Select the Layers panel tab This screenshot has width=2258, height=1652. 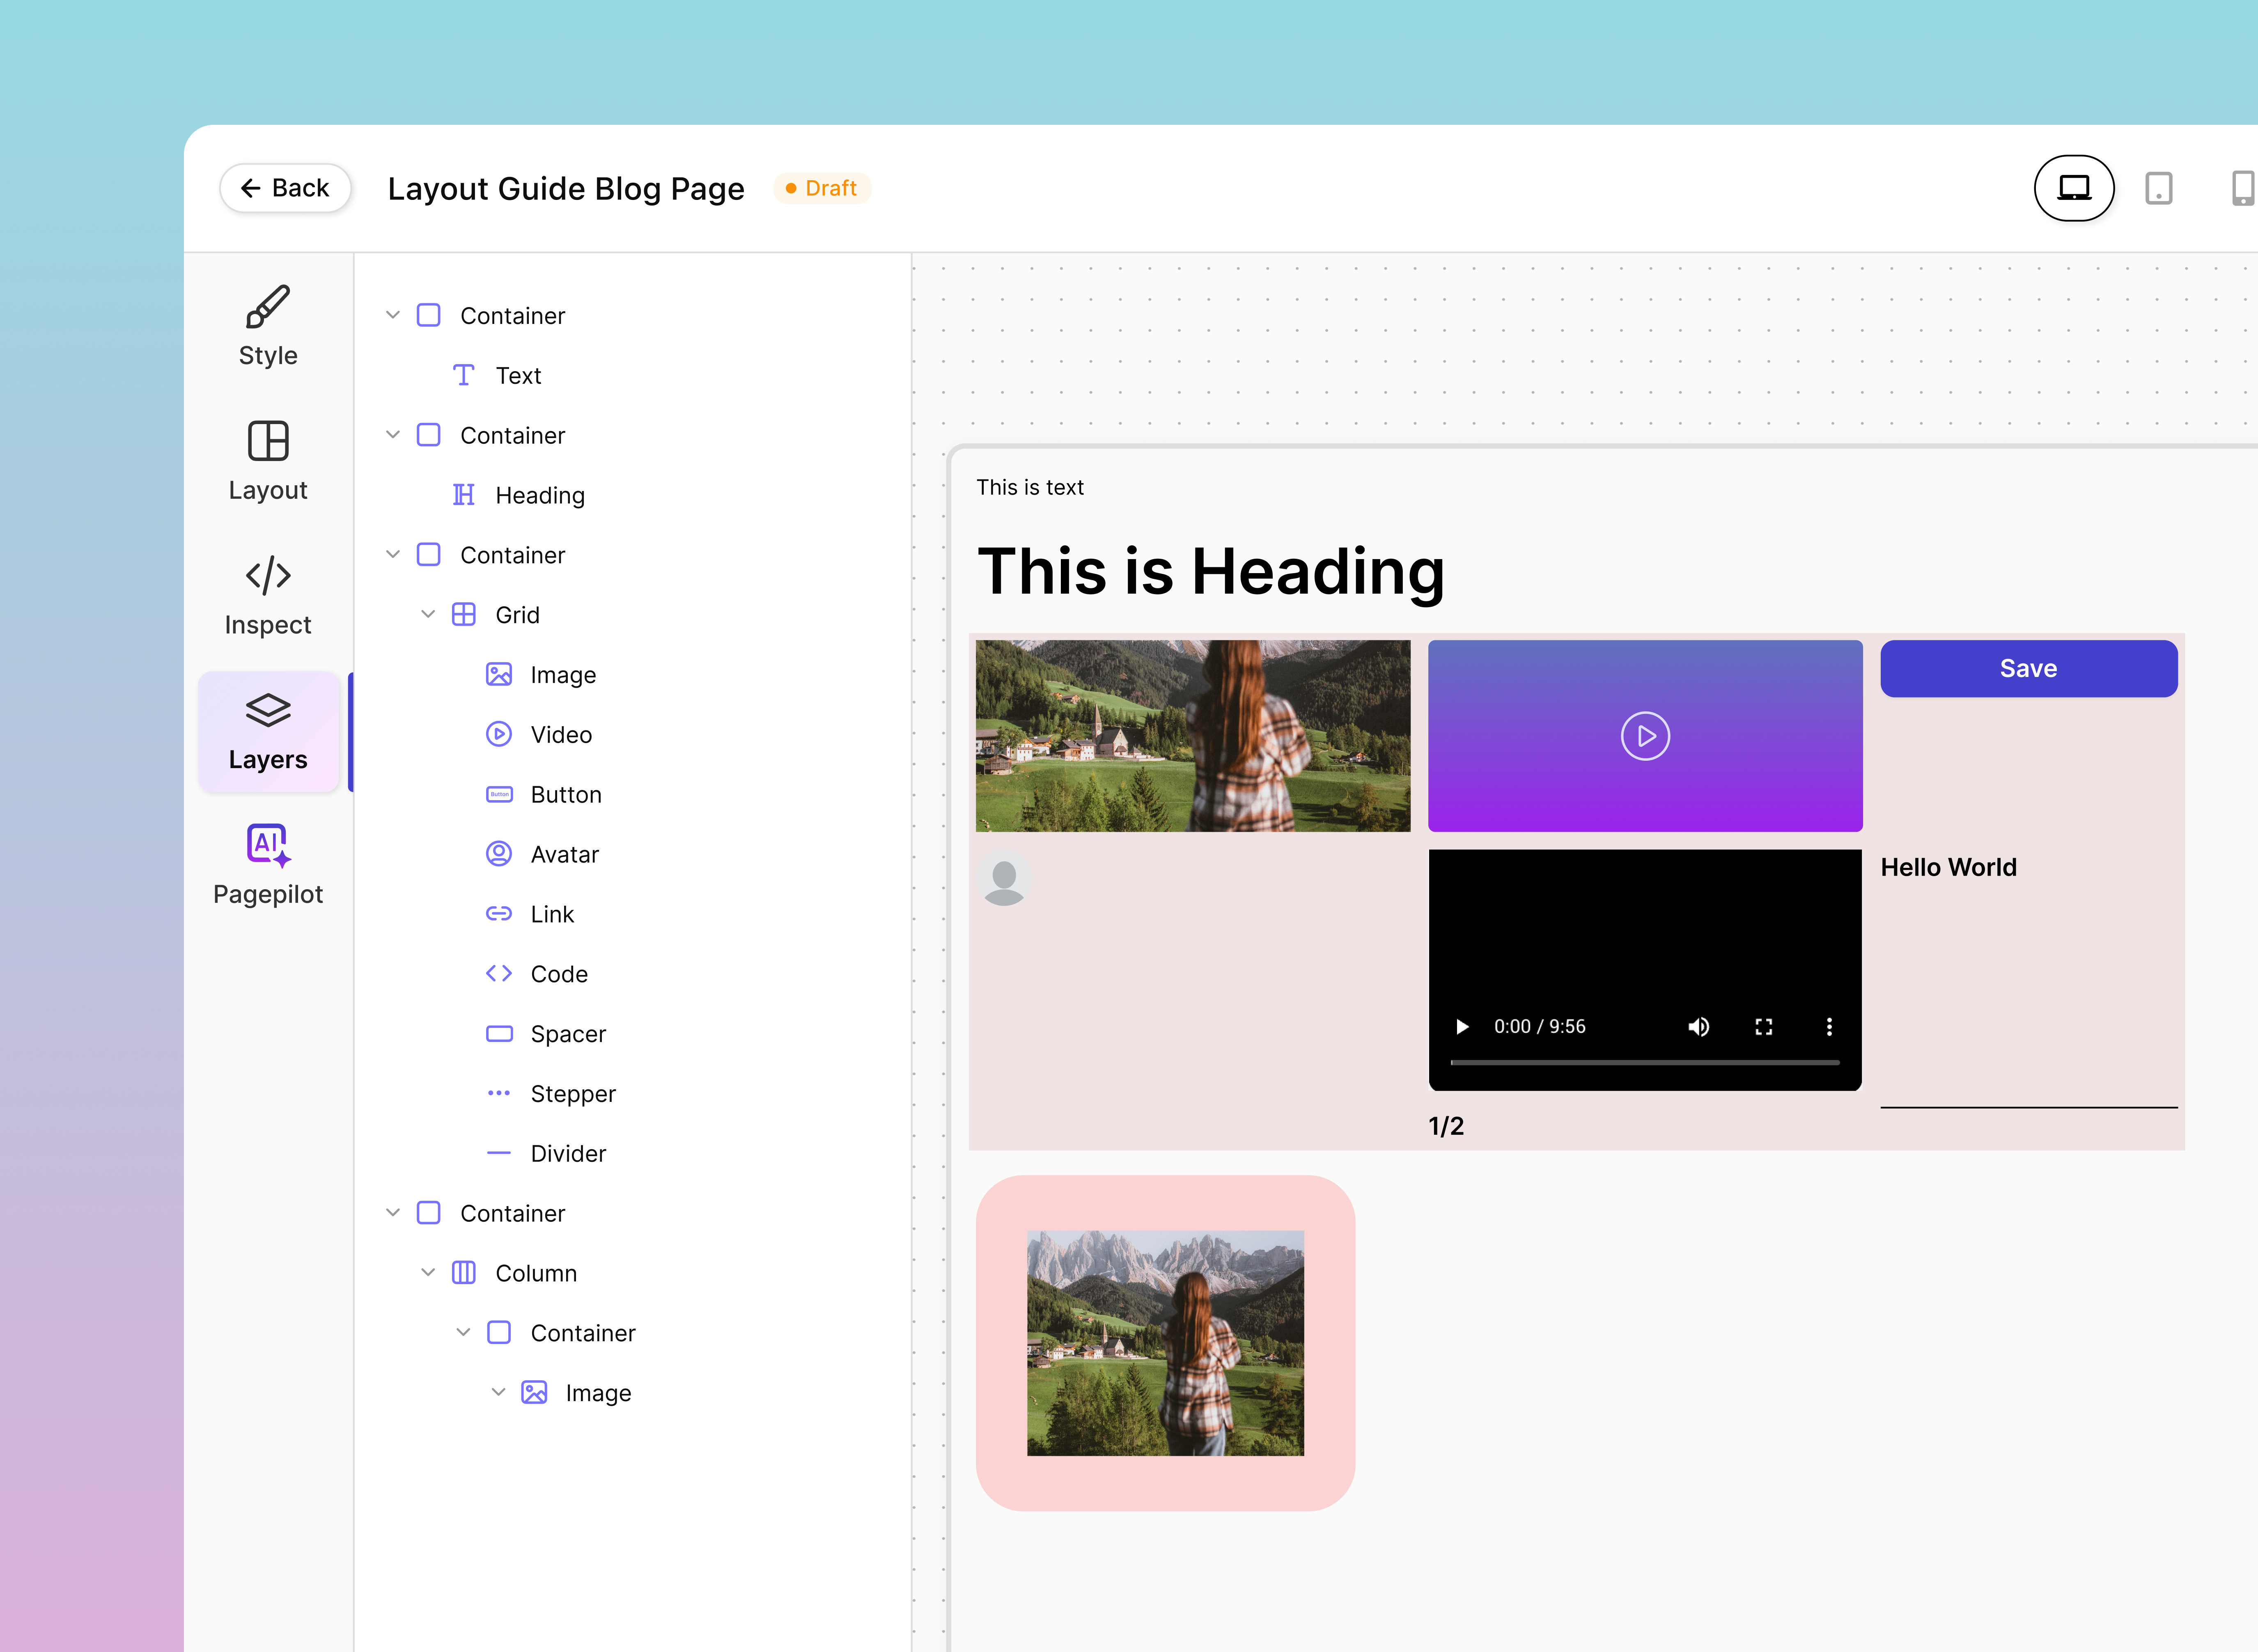click(x=268, y=731)
